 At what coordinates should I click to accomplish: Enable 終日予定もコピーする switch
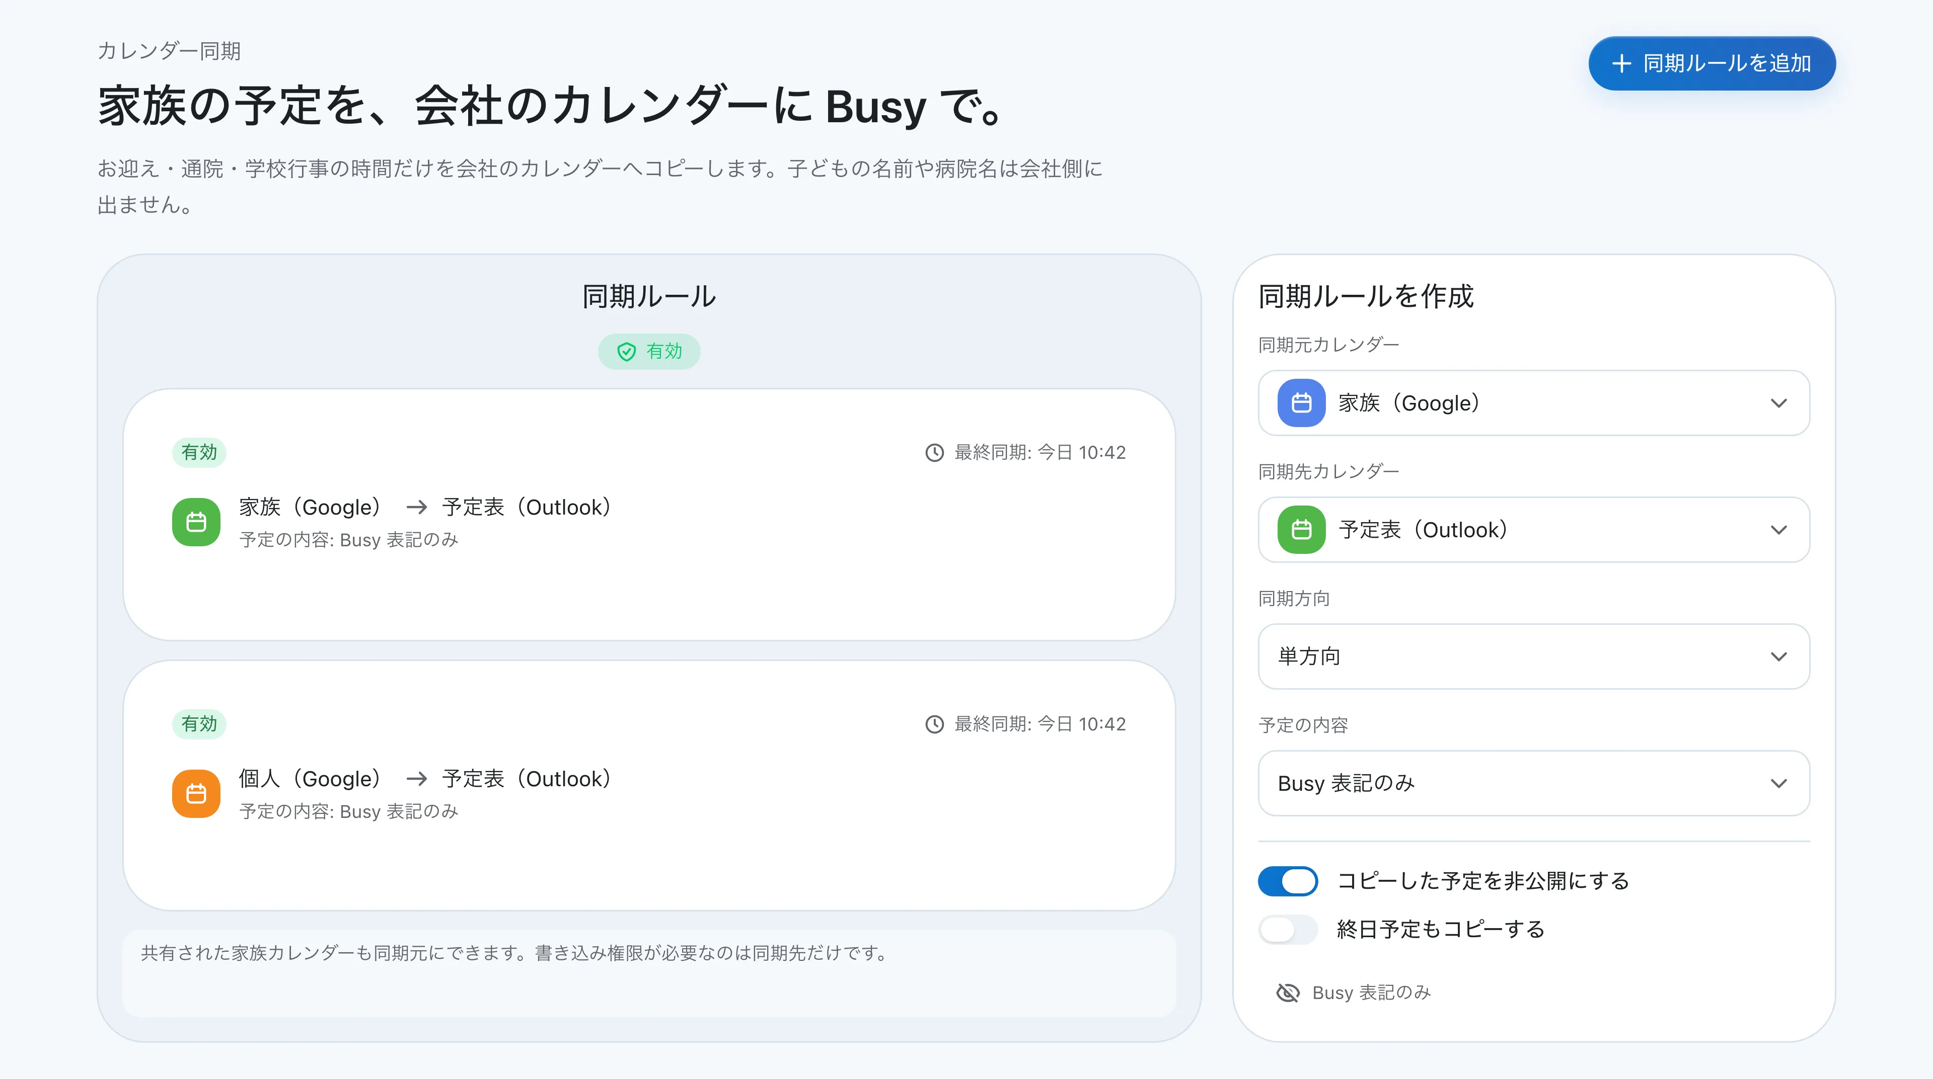[1288, 930]
